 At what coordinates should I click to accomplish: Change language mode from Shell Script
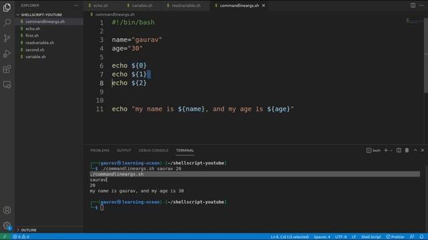[370, 237]
